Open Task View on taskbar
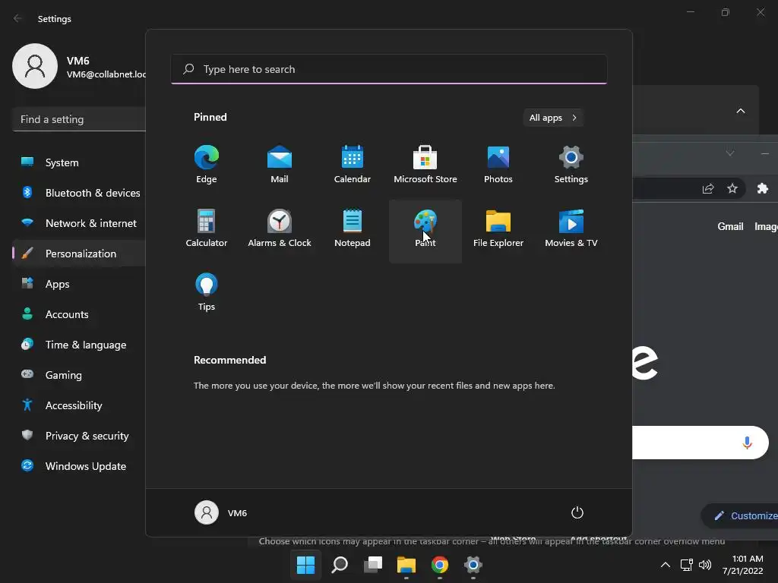778x583 pixels. point(373,565)
